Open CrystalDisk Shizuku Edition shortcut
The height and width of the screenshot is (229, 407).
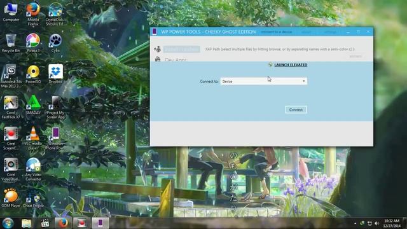point(55,14)
